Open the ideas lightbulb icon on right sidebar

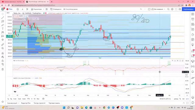[x=193, y=45]
